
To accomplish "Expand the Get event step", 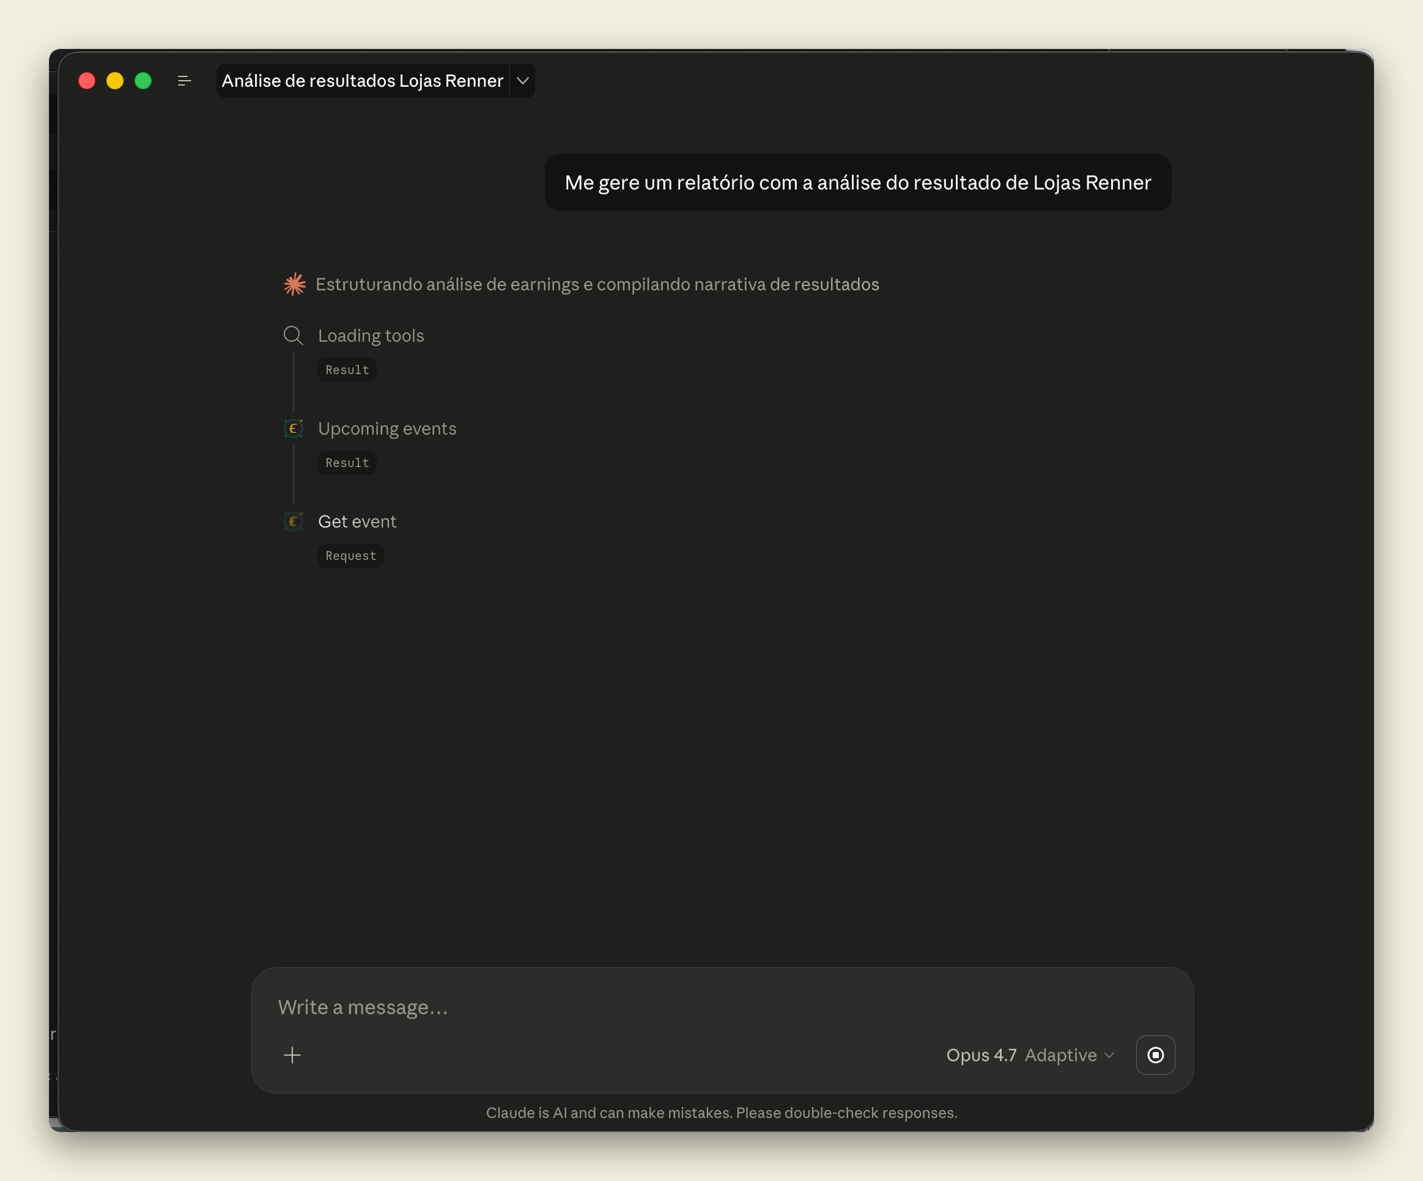I will pyautogui.click(x=357, y=521).
